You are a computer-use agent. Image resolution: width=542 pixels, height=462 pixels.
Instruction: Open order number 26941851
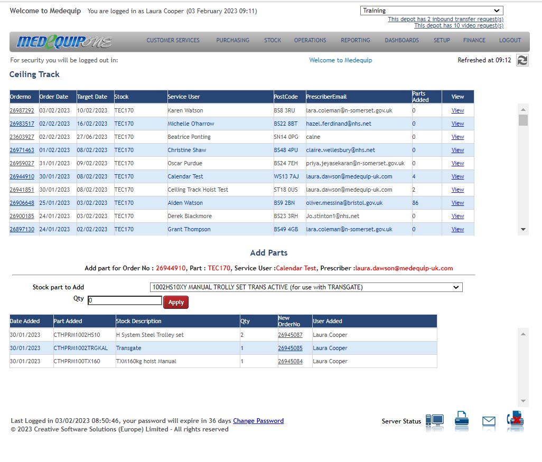[22, 190]
